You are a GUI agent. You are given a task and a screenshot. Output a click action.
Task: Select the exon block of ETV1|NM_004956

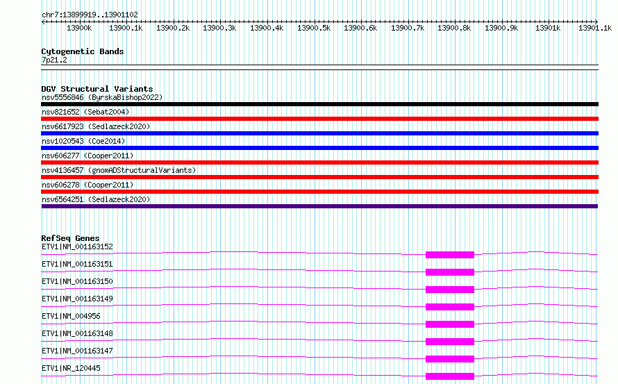(450, 324)
